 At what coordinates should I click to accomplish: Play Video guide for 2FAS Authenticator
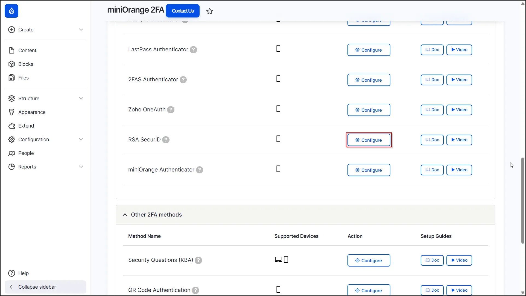[459, 80]
